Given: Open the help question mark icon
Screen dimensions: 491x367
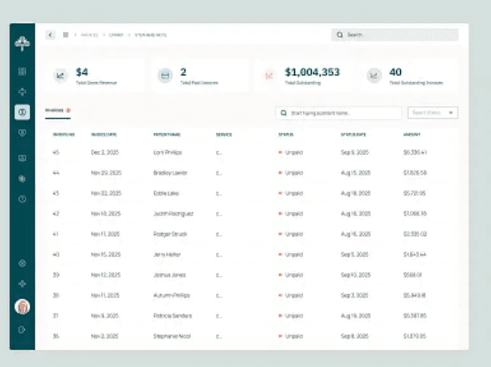Looking at the screenshot, I should click(x=22, y=199).
